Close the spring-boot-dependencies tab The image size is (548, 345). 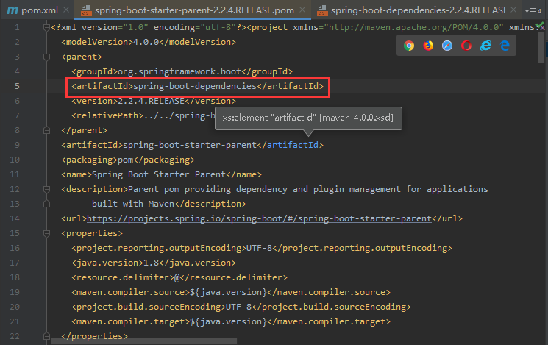coord(513,10)
